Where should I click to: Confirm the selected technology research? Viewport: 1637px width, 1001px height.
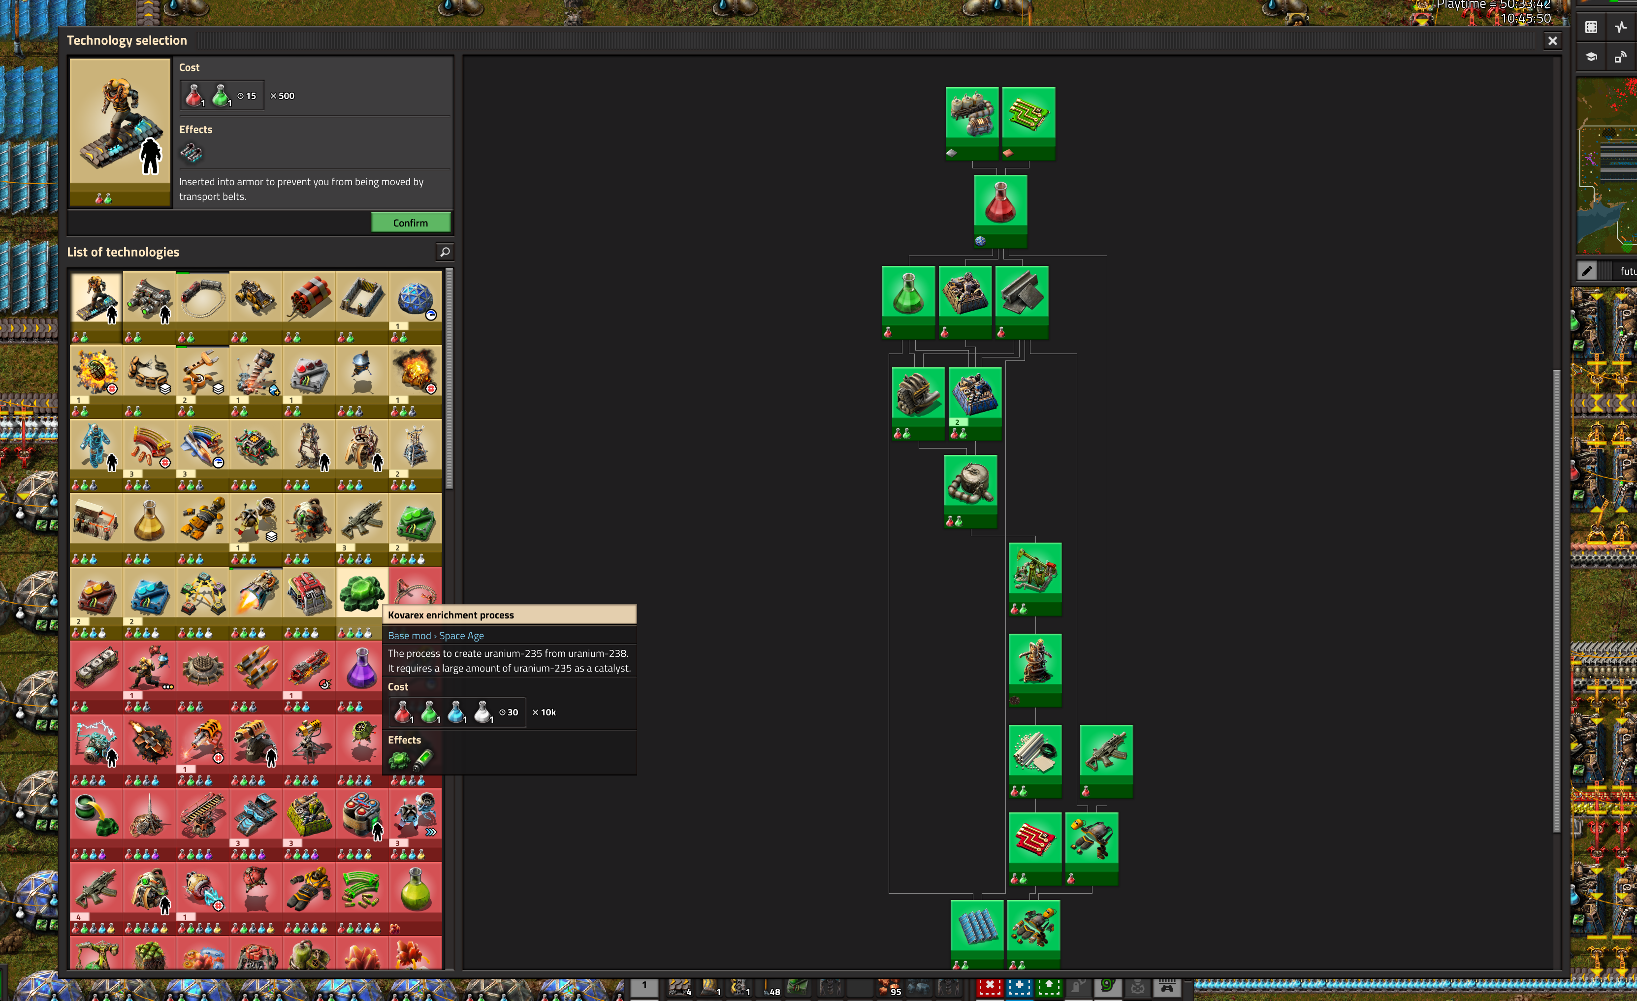411,223
